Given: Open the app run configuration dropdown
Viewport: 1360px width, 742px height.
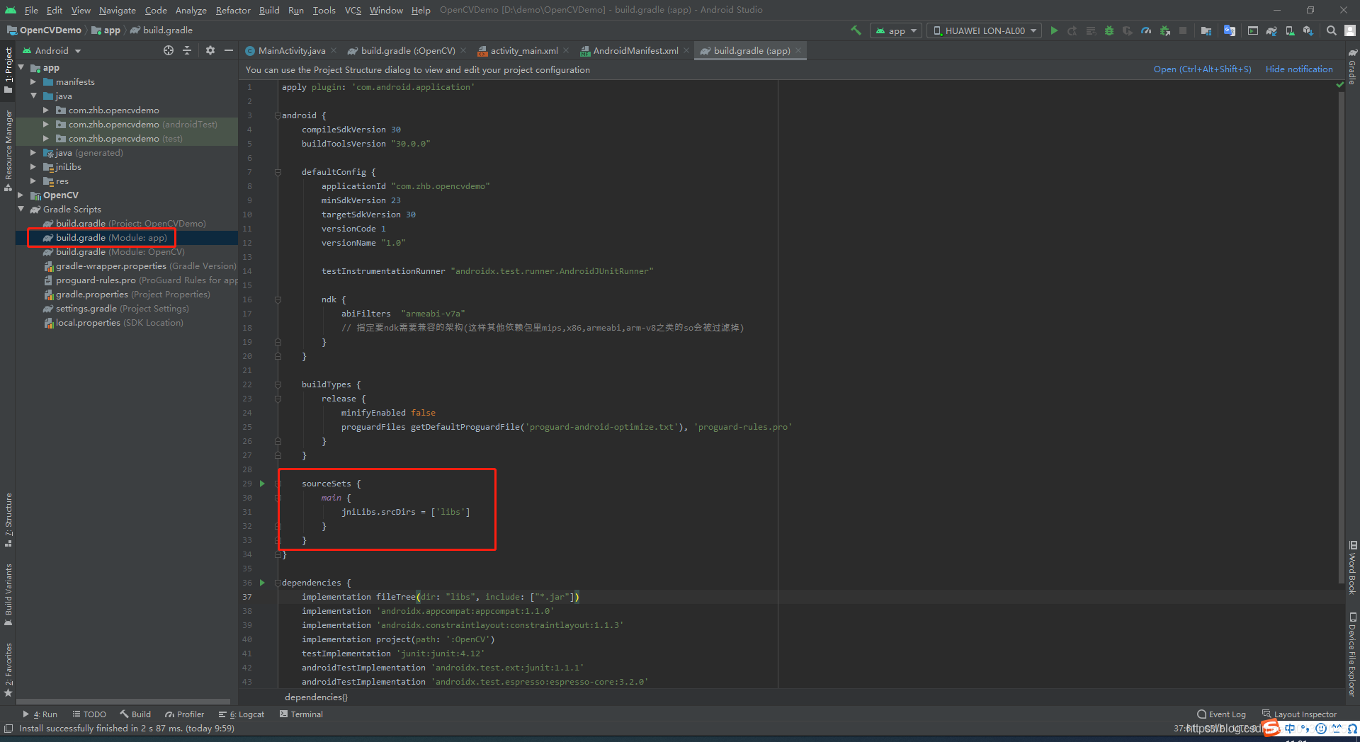Looking at the screenshot, I should point(896,30).
